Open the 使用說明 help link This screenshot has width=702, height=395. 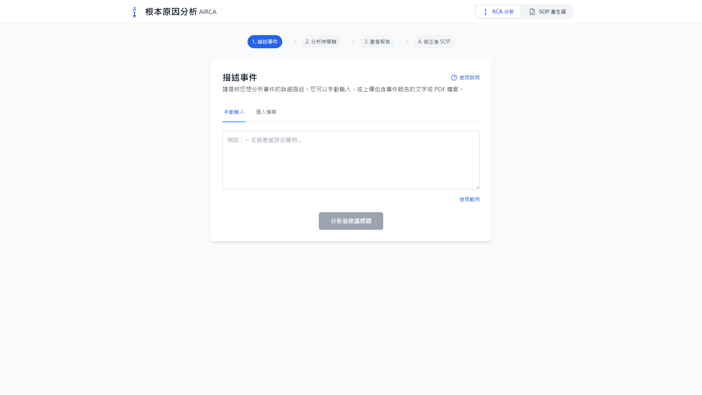[469, 78]
